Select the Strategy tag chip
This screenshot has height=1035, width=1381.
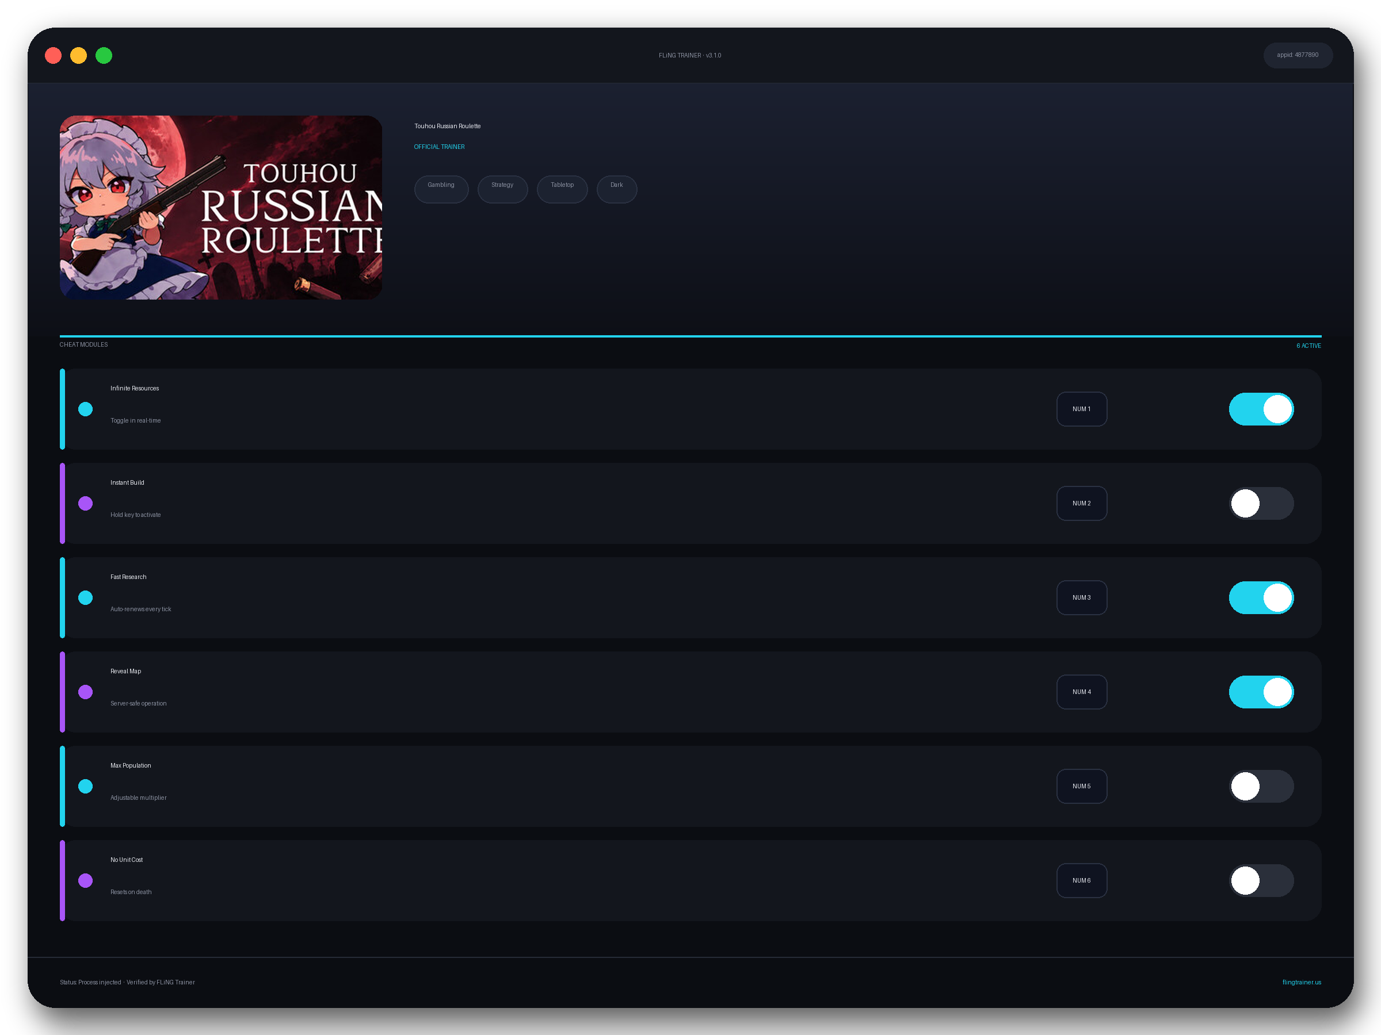click(x=502, y=189)
